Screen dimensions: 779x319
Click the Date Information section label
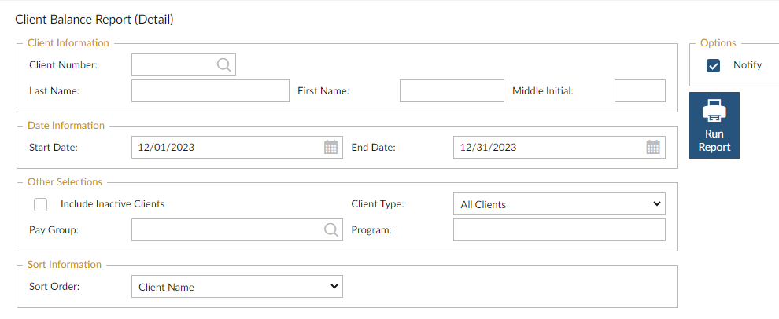(66, 126)
